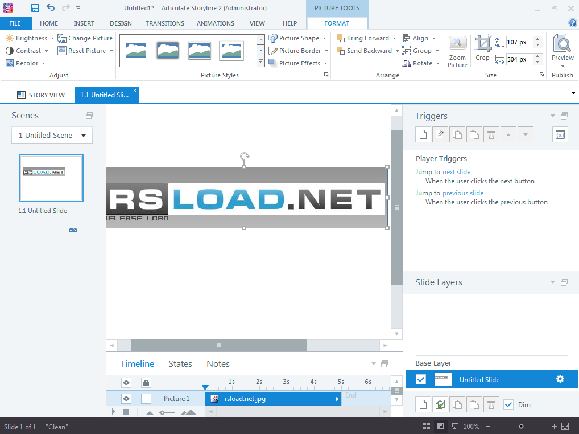Select the Crop tool
This screenshot has height=434, width=579.
pyautogui.click(x=483, y=48)
